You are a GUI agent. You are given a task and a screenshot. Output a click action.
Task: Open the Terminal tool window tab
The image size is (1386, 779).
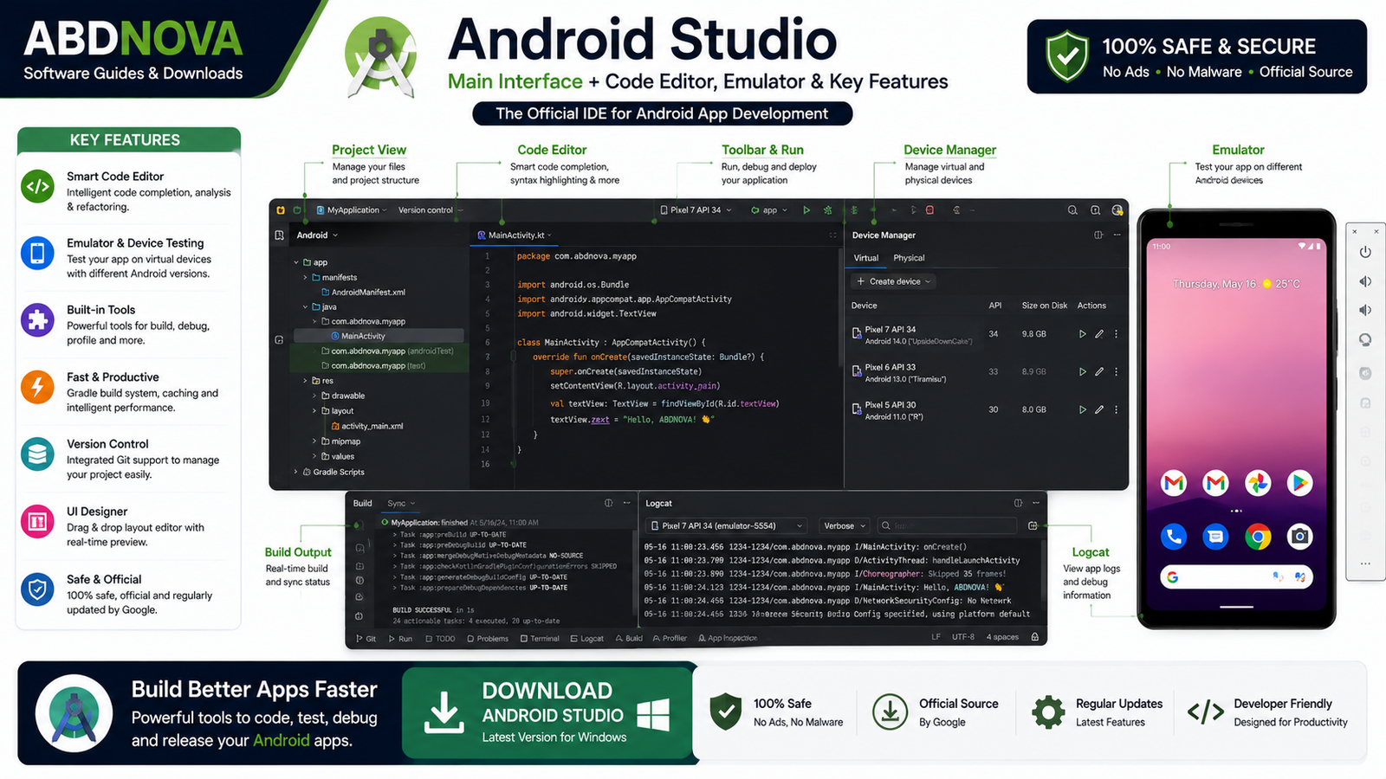point(540,639)
